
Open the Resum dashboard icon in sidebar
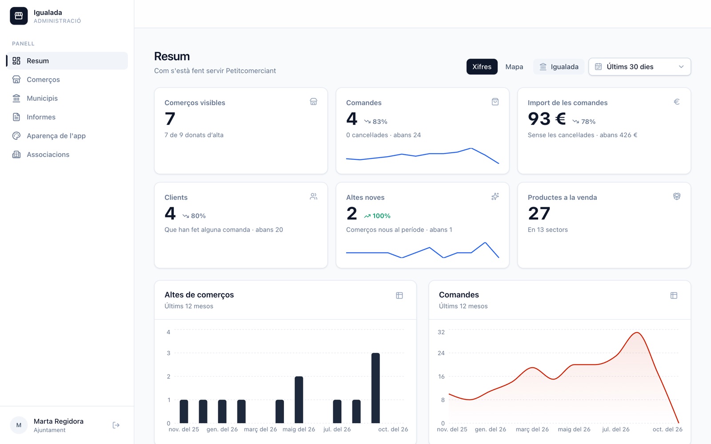coord(16,61)
